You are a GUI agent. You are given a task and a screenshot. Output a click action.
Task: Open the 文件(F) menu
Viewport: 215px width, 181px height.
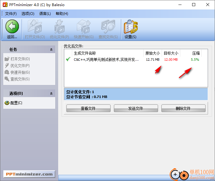(x=11, y=14)
